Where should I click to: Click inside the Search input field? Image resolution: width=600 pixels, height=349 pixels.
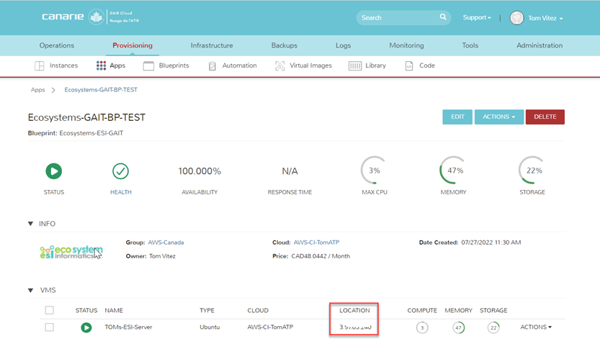pos(396,17)
